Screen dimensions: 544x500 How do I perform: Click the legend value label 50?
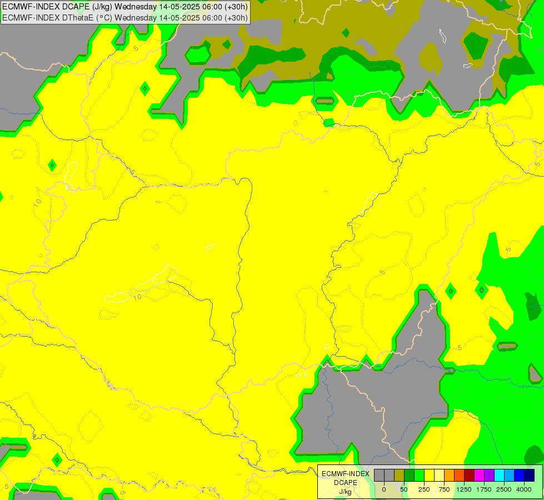404,489
